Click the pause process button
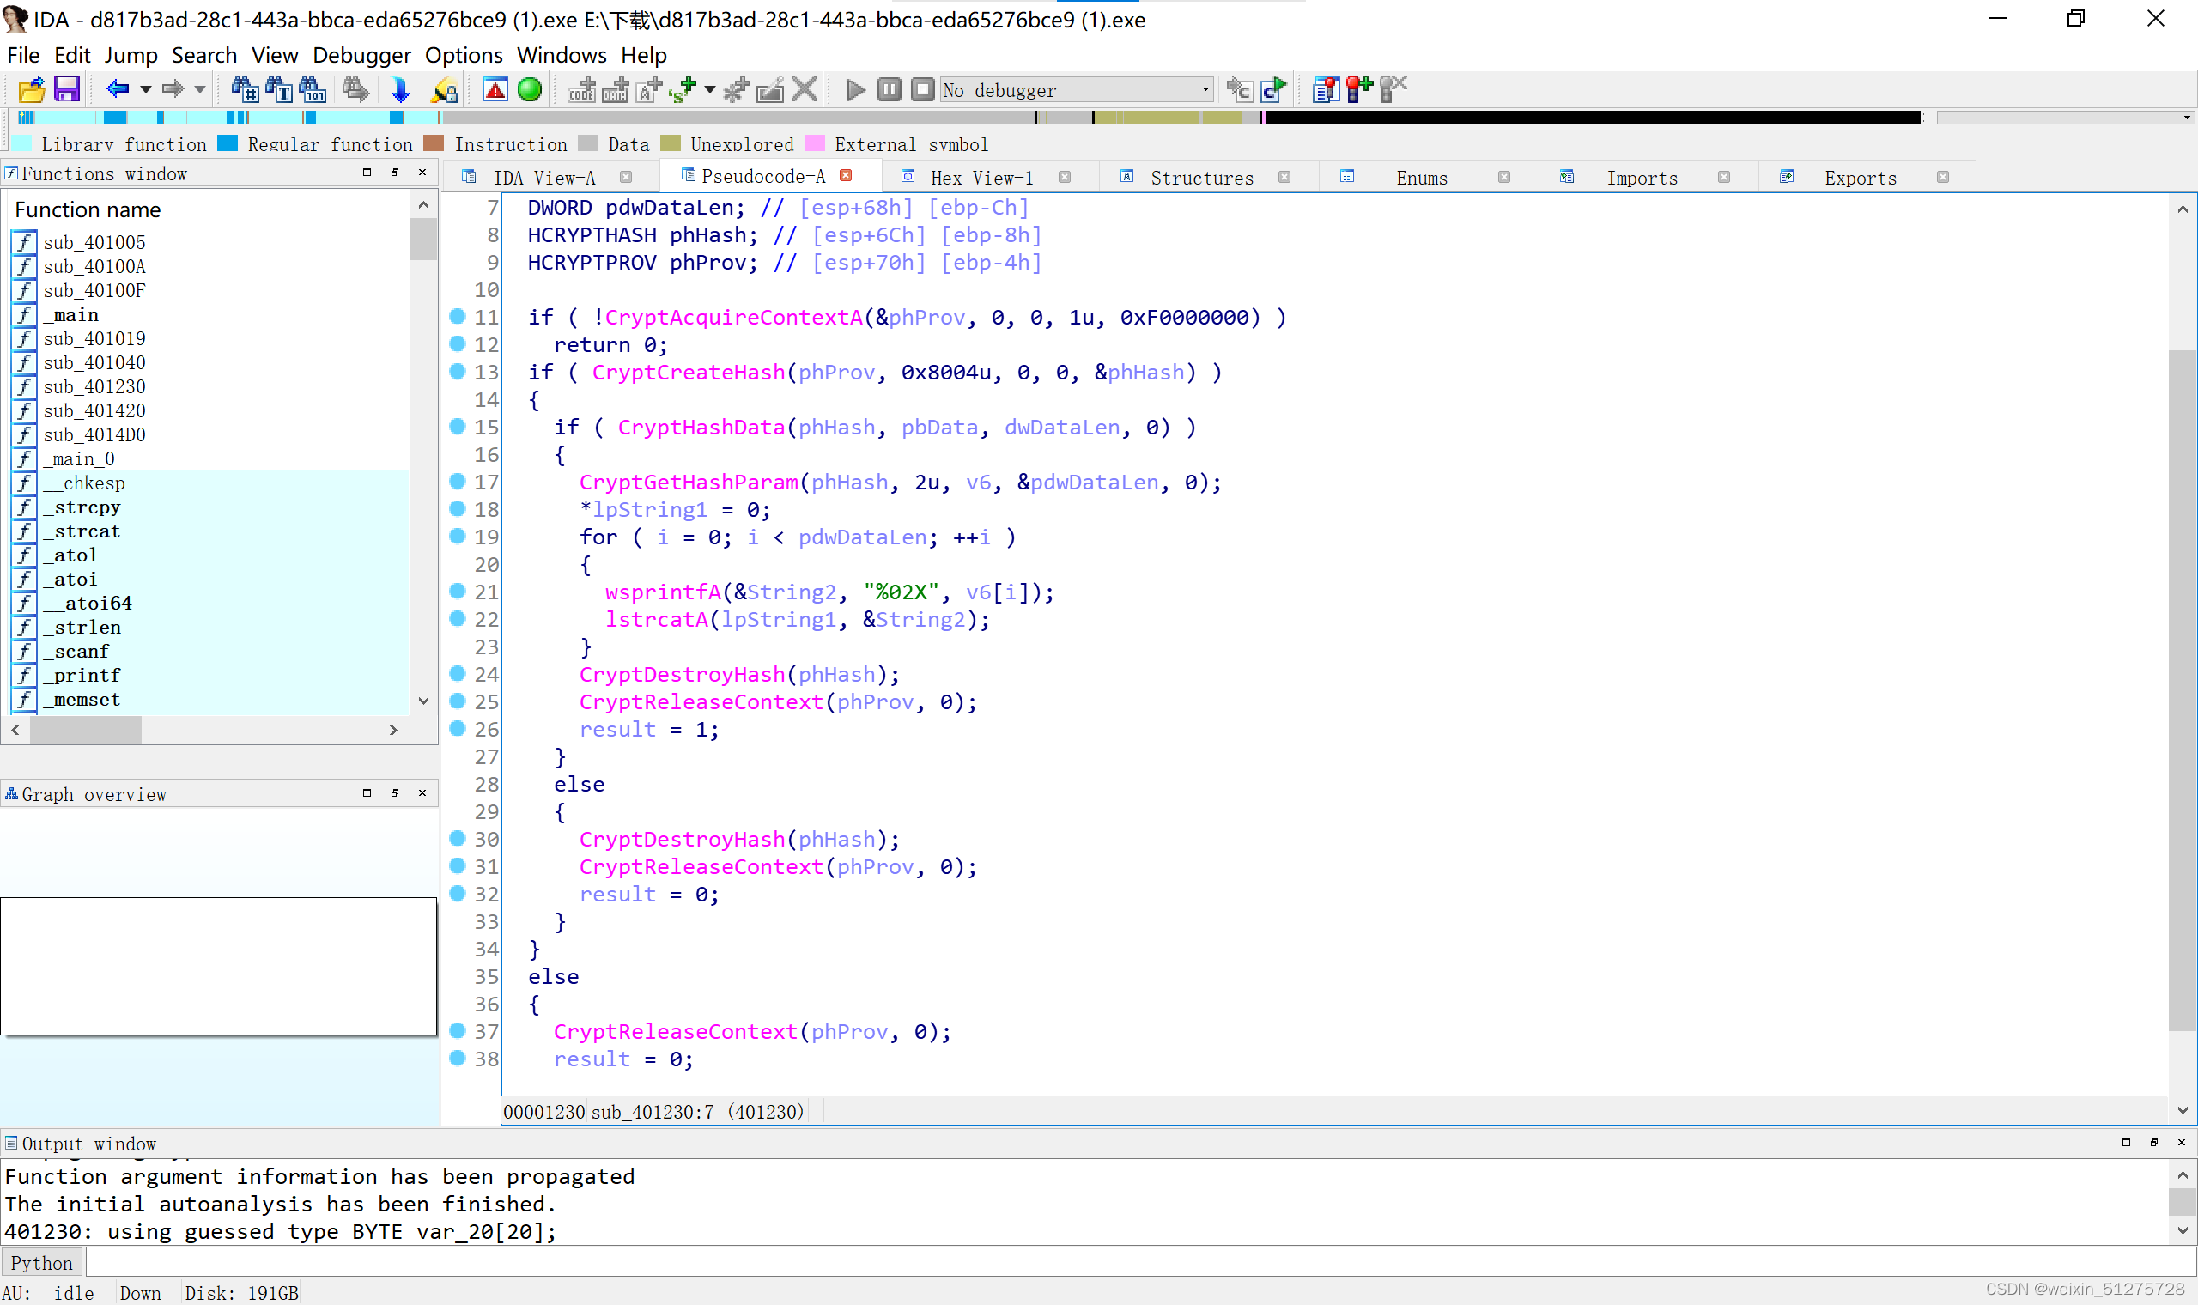Screen dimensions: 2198x1305 tap(889, 89)
